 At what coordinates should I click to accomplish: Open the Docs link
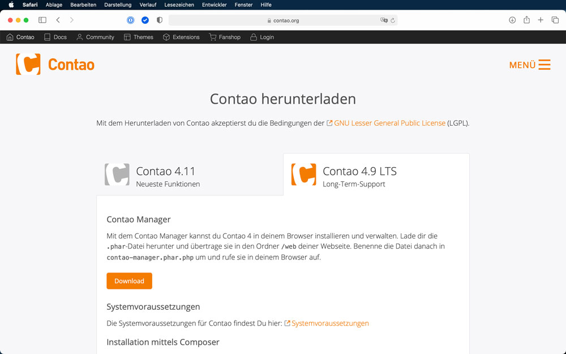55,37
